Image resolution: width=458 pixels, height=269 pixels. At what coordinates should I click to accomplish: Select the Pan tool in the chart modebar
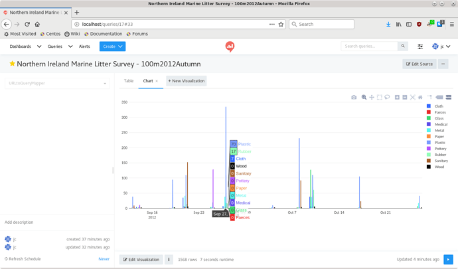click(372, 98)
